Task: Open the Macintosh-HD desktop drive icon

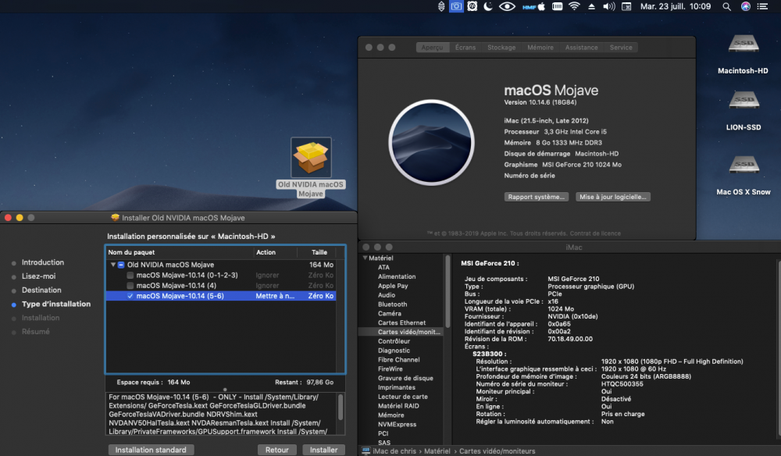Action: [x=744, y=45]
